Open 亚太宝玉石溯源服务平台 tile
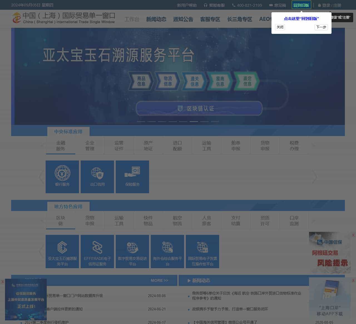 62,252
